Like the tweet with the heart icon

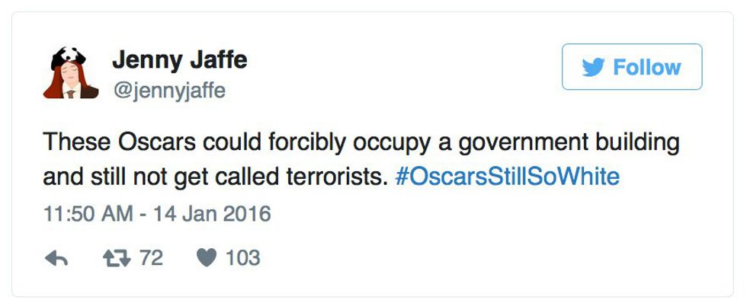coord(205,259)
